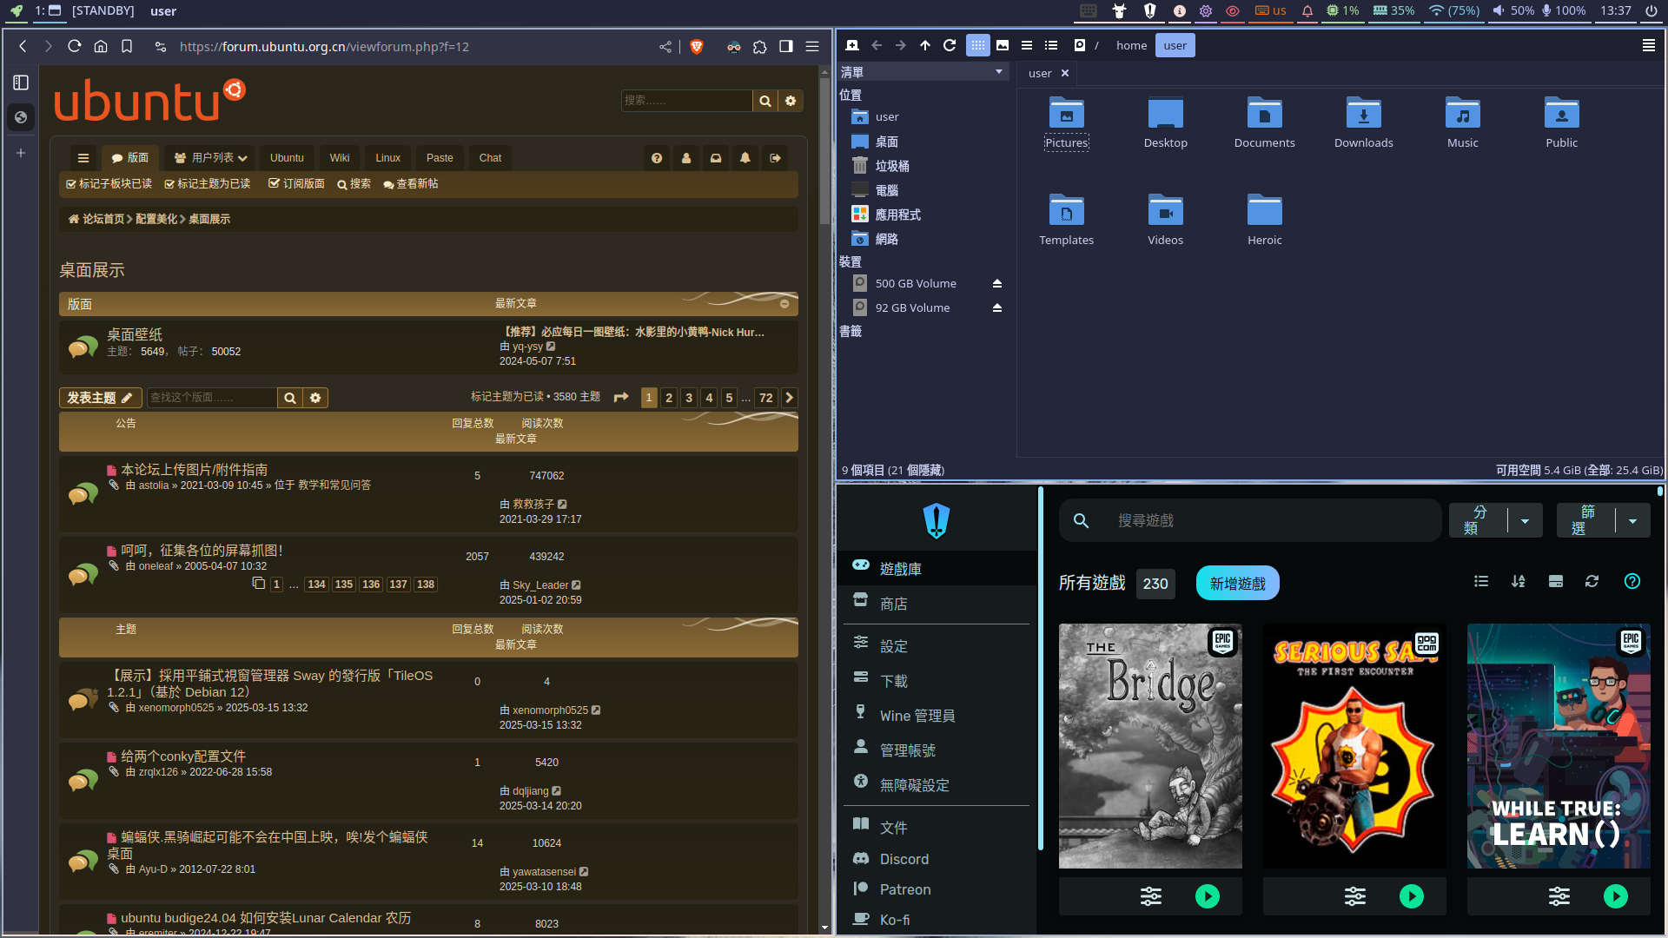Viewport: 1668px width, 938px height.
Task: Open Brave Shields icon in address bar
Action: click(x=696, y=47)
